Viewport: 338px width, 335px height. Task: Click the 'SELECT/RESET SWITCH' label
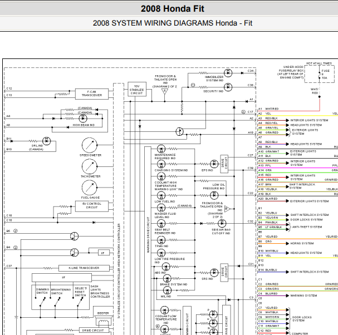coord(81,292)
